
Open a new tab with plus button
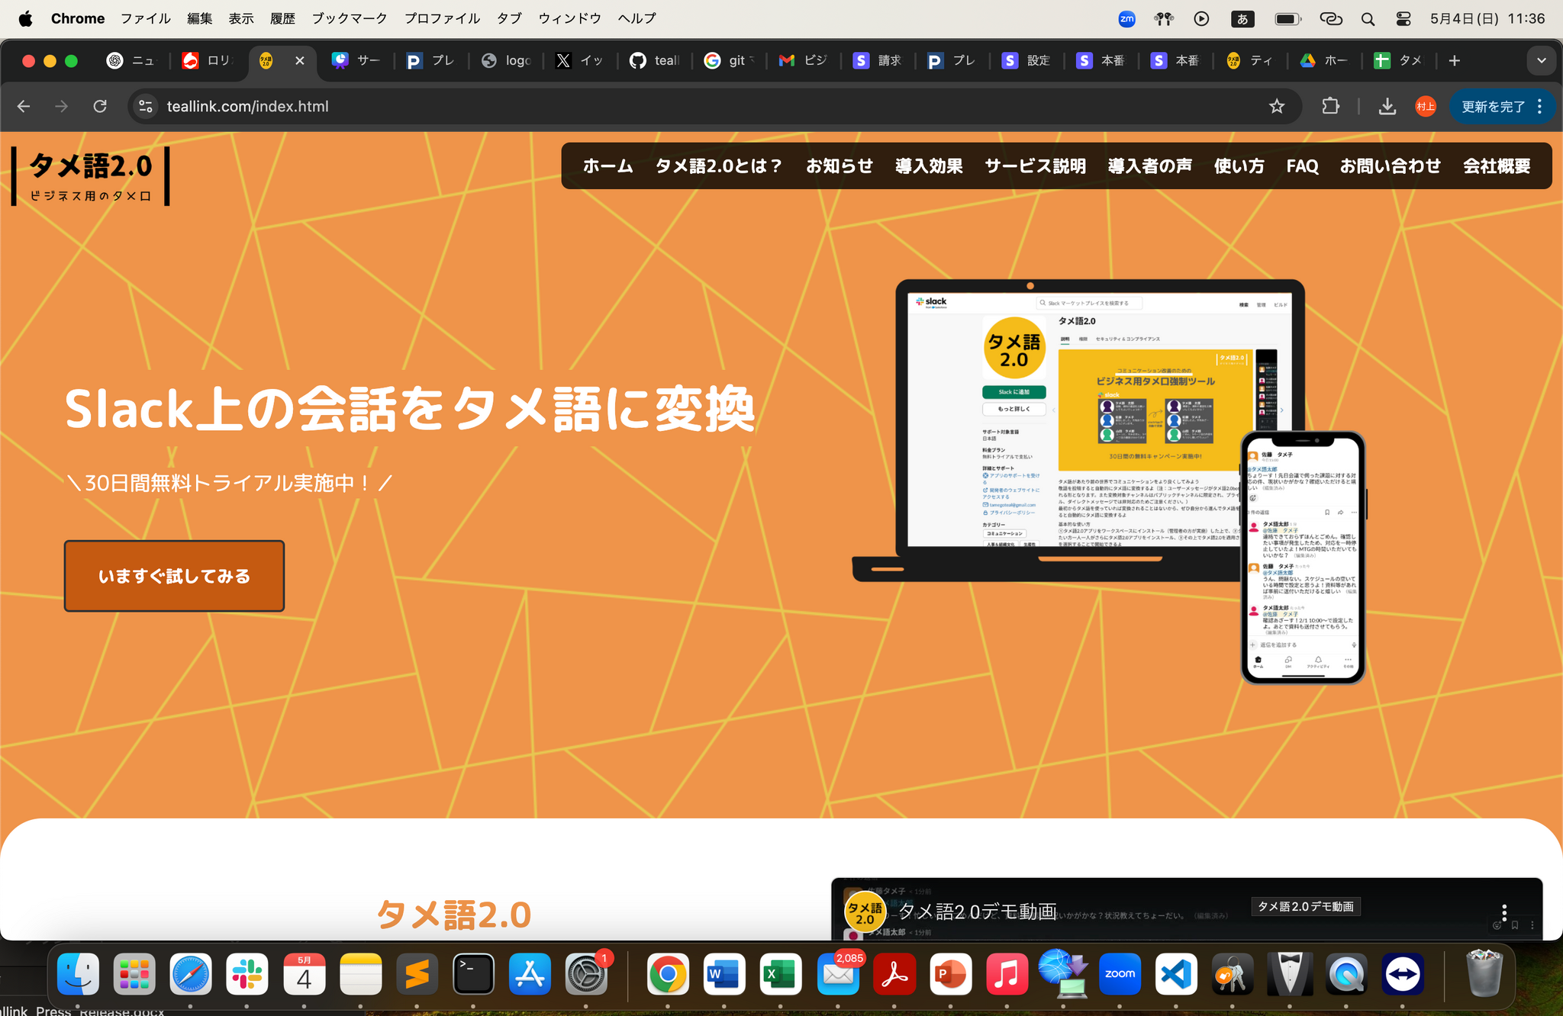[x=1455, y=60]
